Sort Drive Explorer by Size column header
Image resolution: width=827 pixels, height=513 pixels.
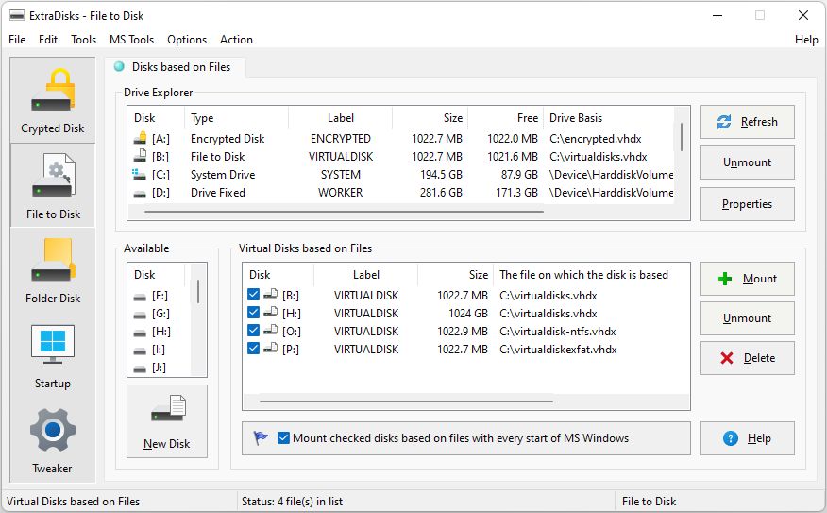430,118
